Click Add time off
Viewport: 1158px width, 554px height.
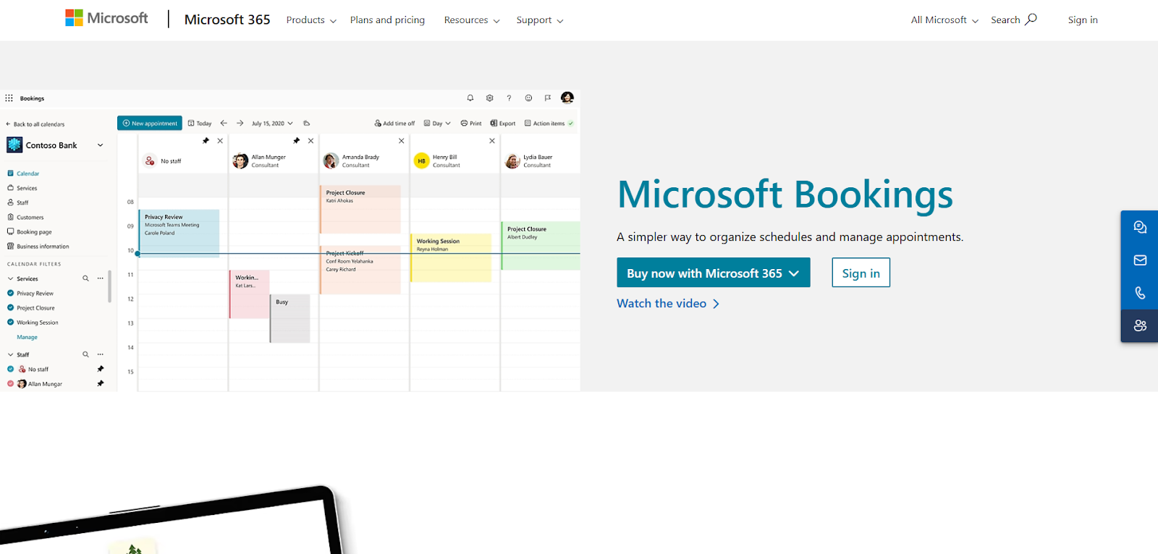394,123
